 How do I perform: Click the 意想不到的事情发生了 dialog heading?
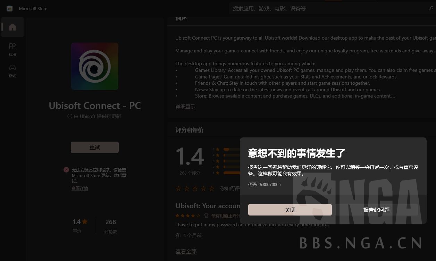point(296,153)
